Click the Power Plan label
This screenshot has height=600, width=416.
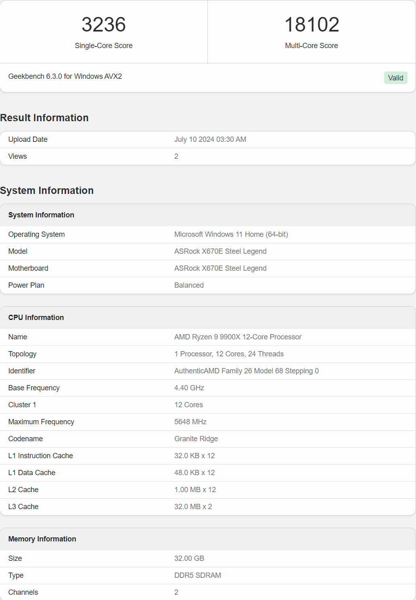click(x=26, y=285)
